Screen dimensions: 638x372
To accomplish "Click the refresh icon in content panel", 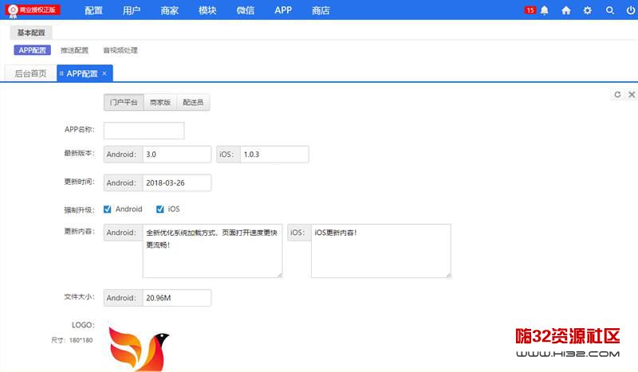I will coord(616,94).
